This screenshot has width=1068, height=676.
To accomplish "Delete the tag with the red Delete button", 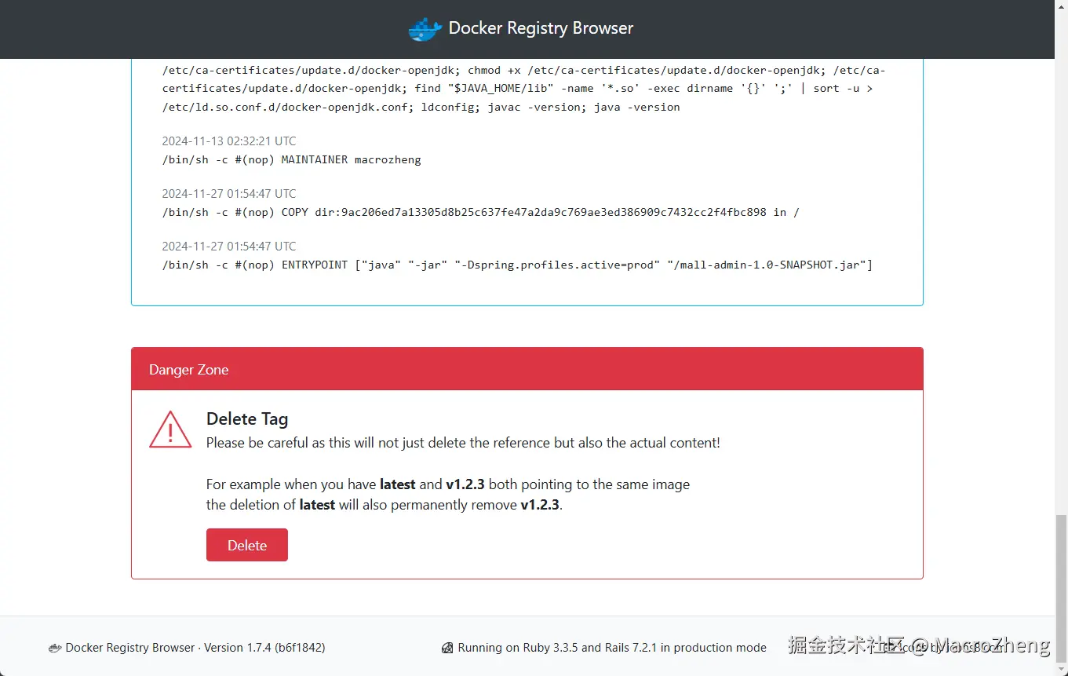I will pyautogui.click(x=247, y=545).
